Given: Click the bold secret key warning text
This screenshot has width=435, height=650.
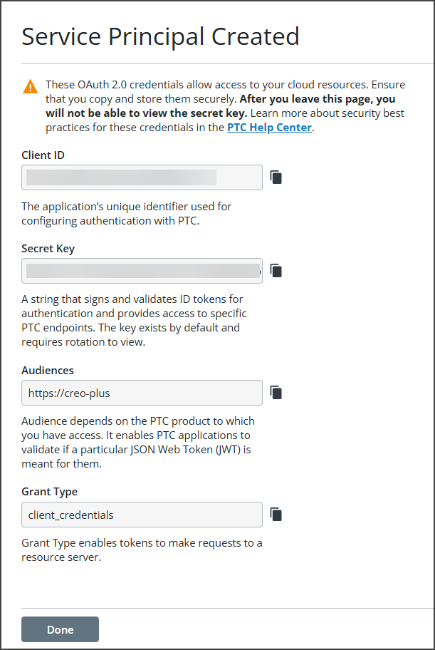Looking at the screenshot, I should click(x=221, y=105).
